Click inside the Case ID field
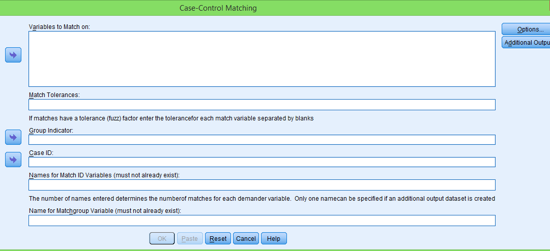550x251 pixels. (x=262, y=162)
